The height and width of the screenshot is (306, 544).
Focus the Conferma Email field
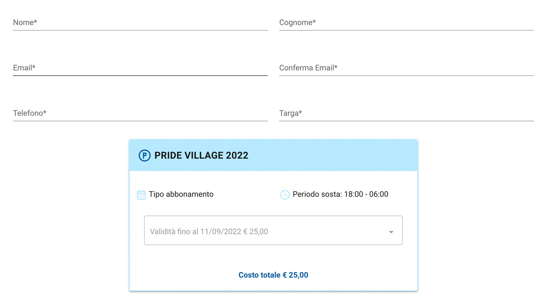coord(406,68)
